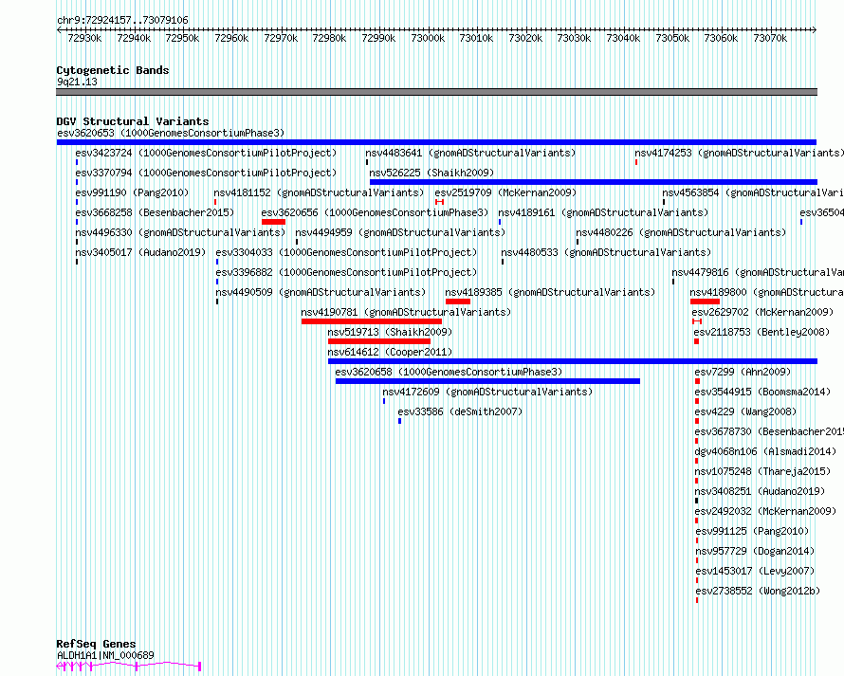Click nsv3405017 (Audano2019) label
This screenshot has height=676, width=844.
(x=140, y=252)
